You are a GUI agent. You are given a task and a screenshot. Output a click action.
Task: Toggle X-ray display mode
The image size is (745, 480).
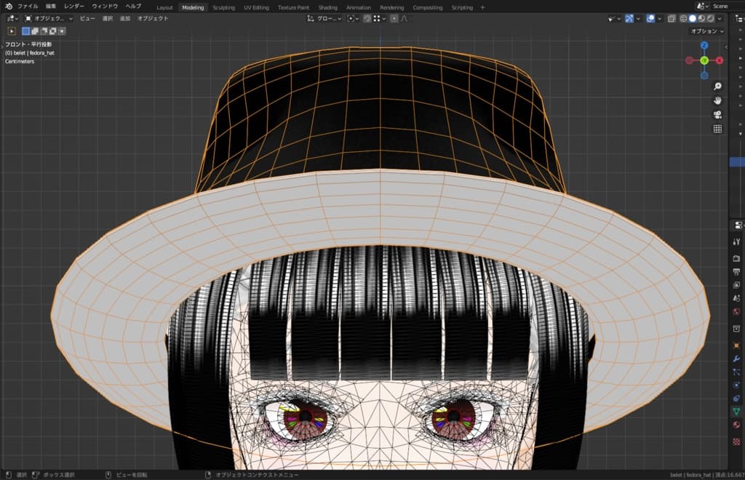[672, 18]
